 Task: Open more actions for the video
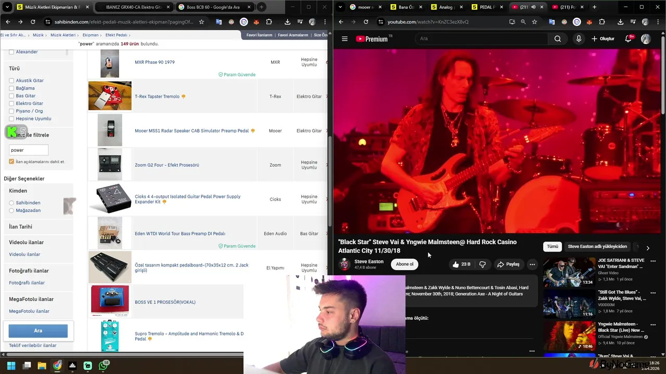click(532, 264)
